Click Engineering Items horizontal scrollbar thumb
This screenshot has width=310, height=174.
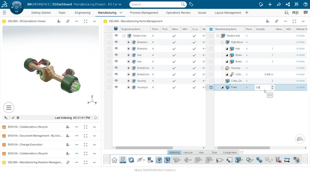coord(144,148)
